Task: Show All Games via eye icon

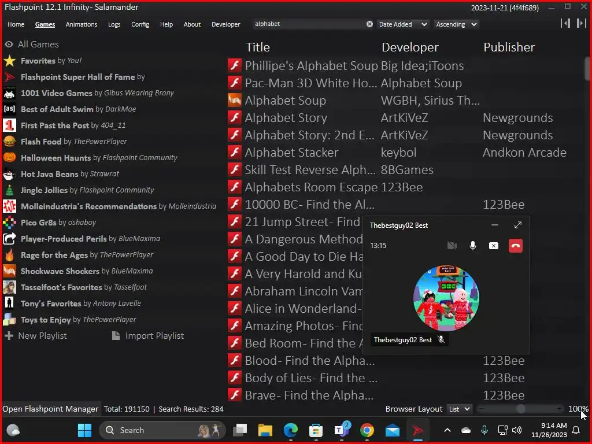Action: click(9, 44)
